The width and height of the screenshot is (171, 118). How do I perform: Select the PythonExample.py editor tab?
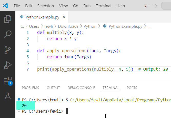[42, 17]
